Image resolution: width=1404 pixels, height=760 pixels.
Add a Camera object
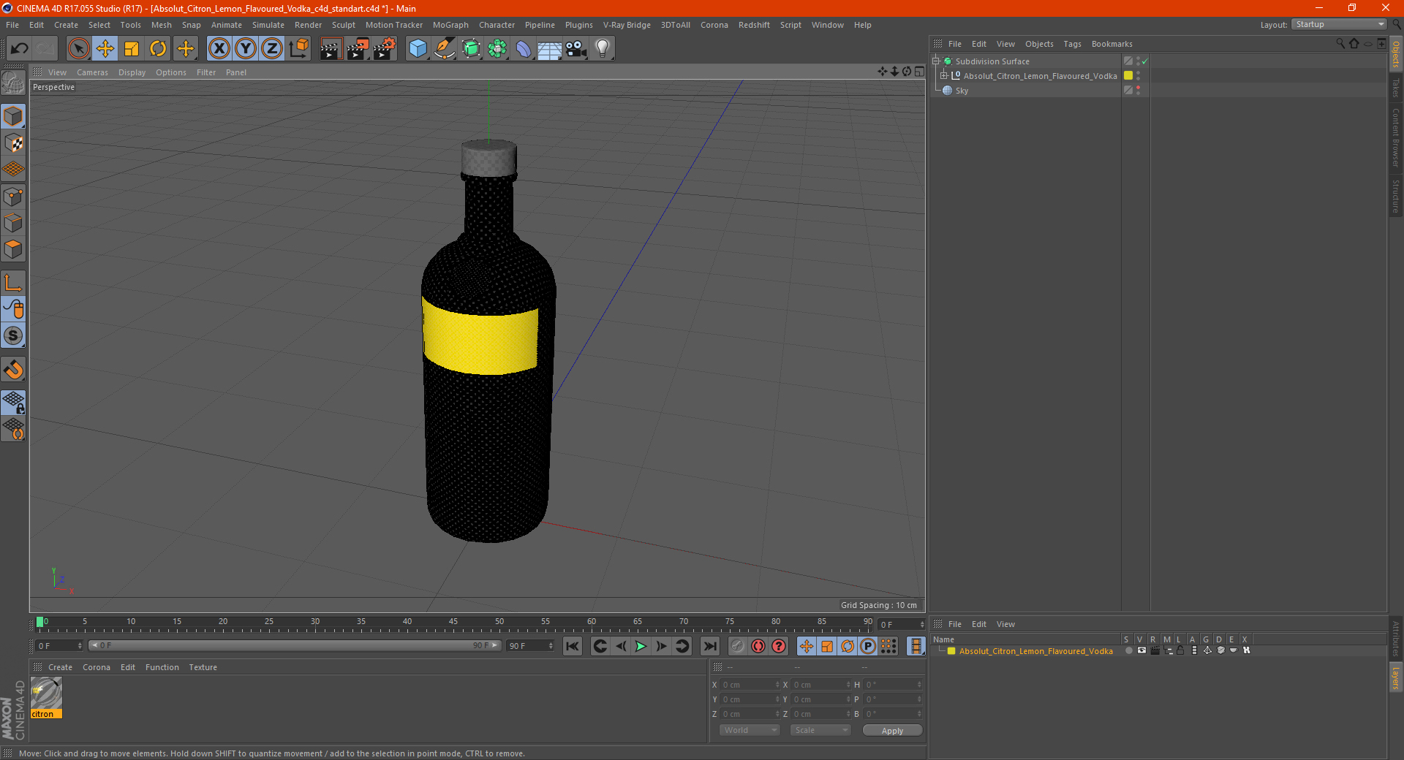click(576, 49)
